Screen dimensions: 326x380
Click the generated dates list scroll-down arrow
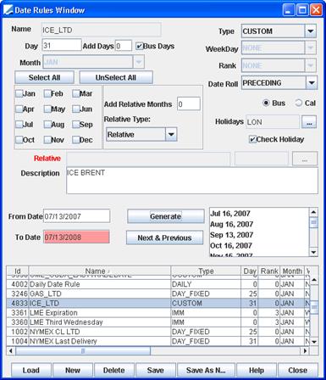tap(313, 252)
